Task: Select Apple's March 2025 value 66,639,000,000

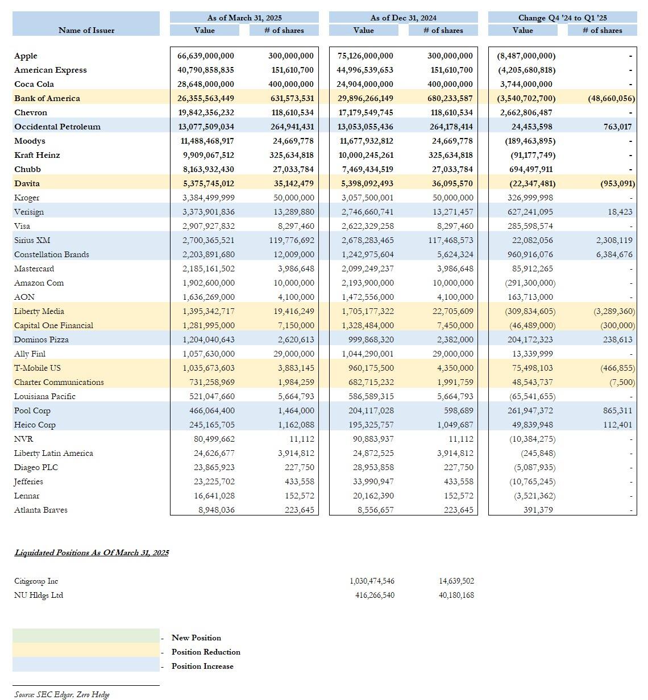Action: click(206, 56)
